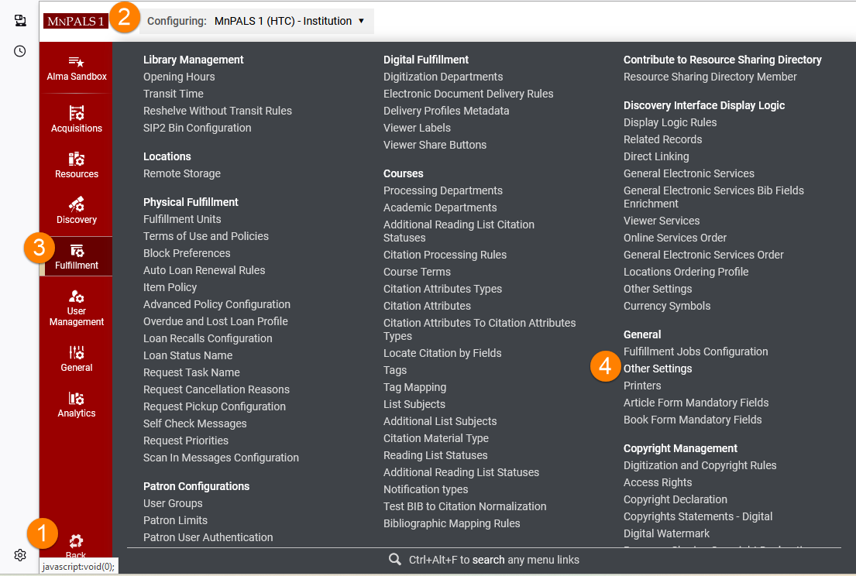856x576 pixels.
Task: Open General Electronic Services Order
Action: 703,255
